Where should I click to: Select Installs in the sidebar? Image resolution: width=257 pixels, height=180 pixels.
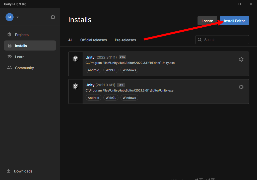(x=30, y=46)
